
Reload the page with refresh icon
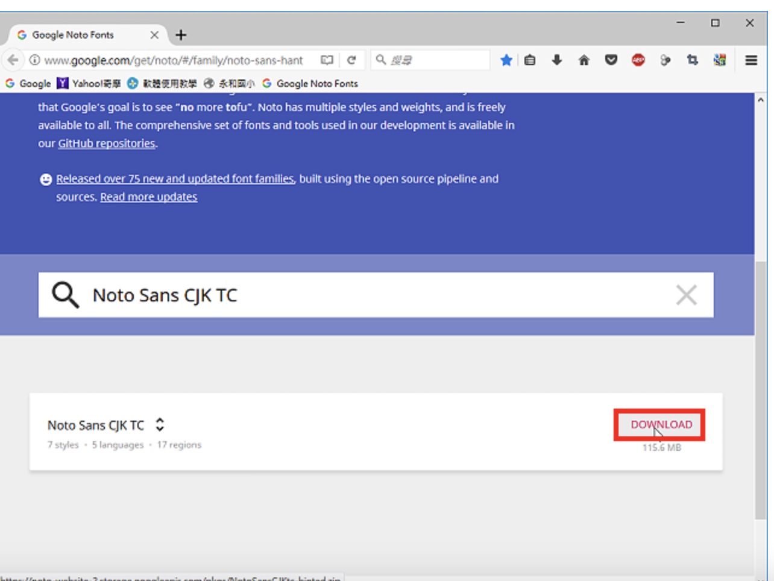(351, 60)
